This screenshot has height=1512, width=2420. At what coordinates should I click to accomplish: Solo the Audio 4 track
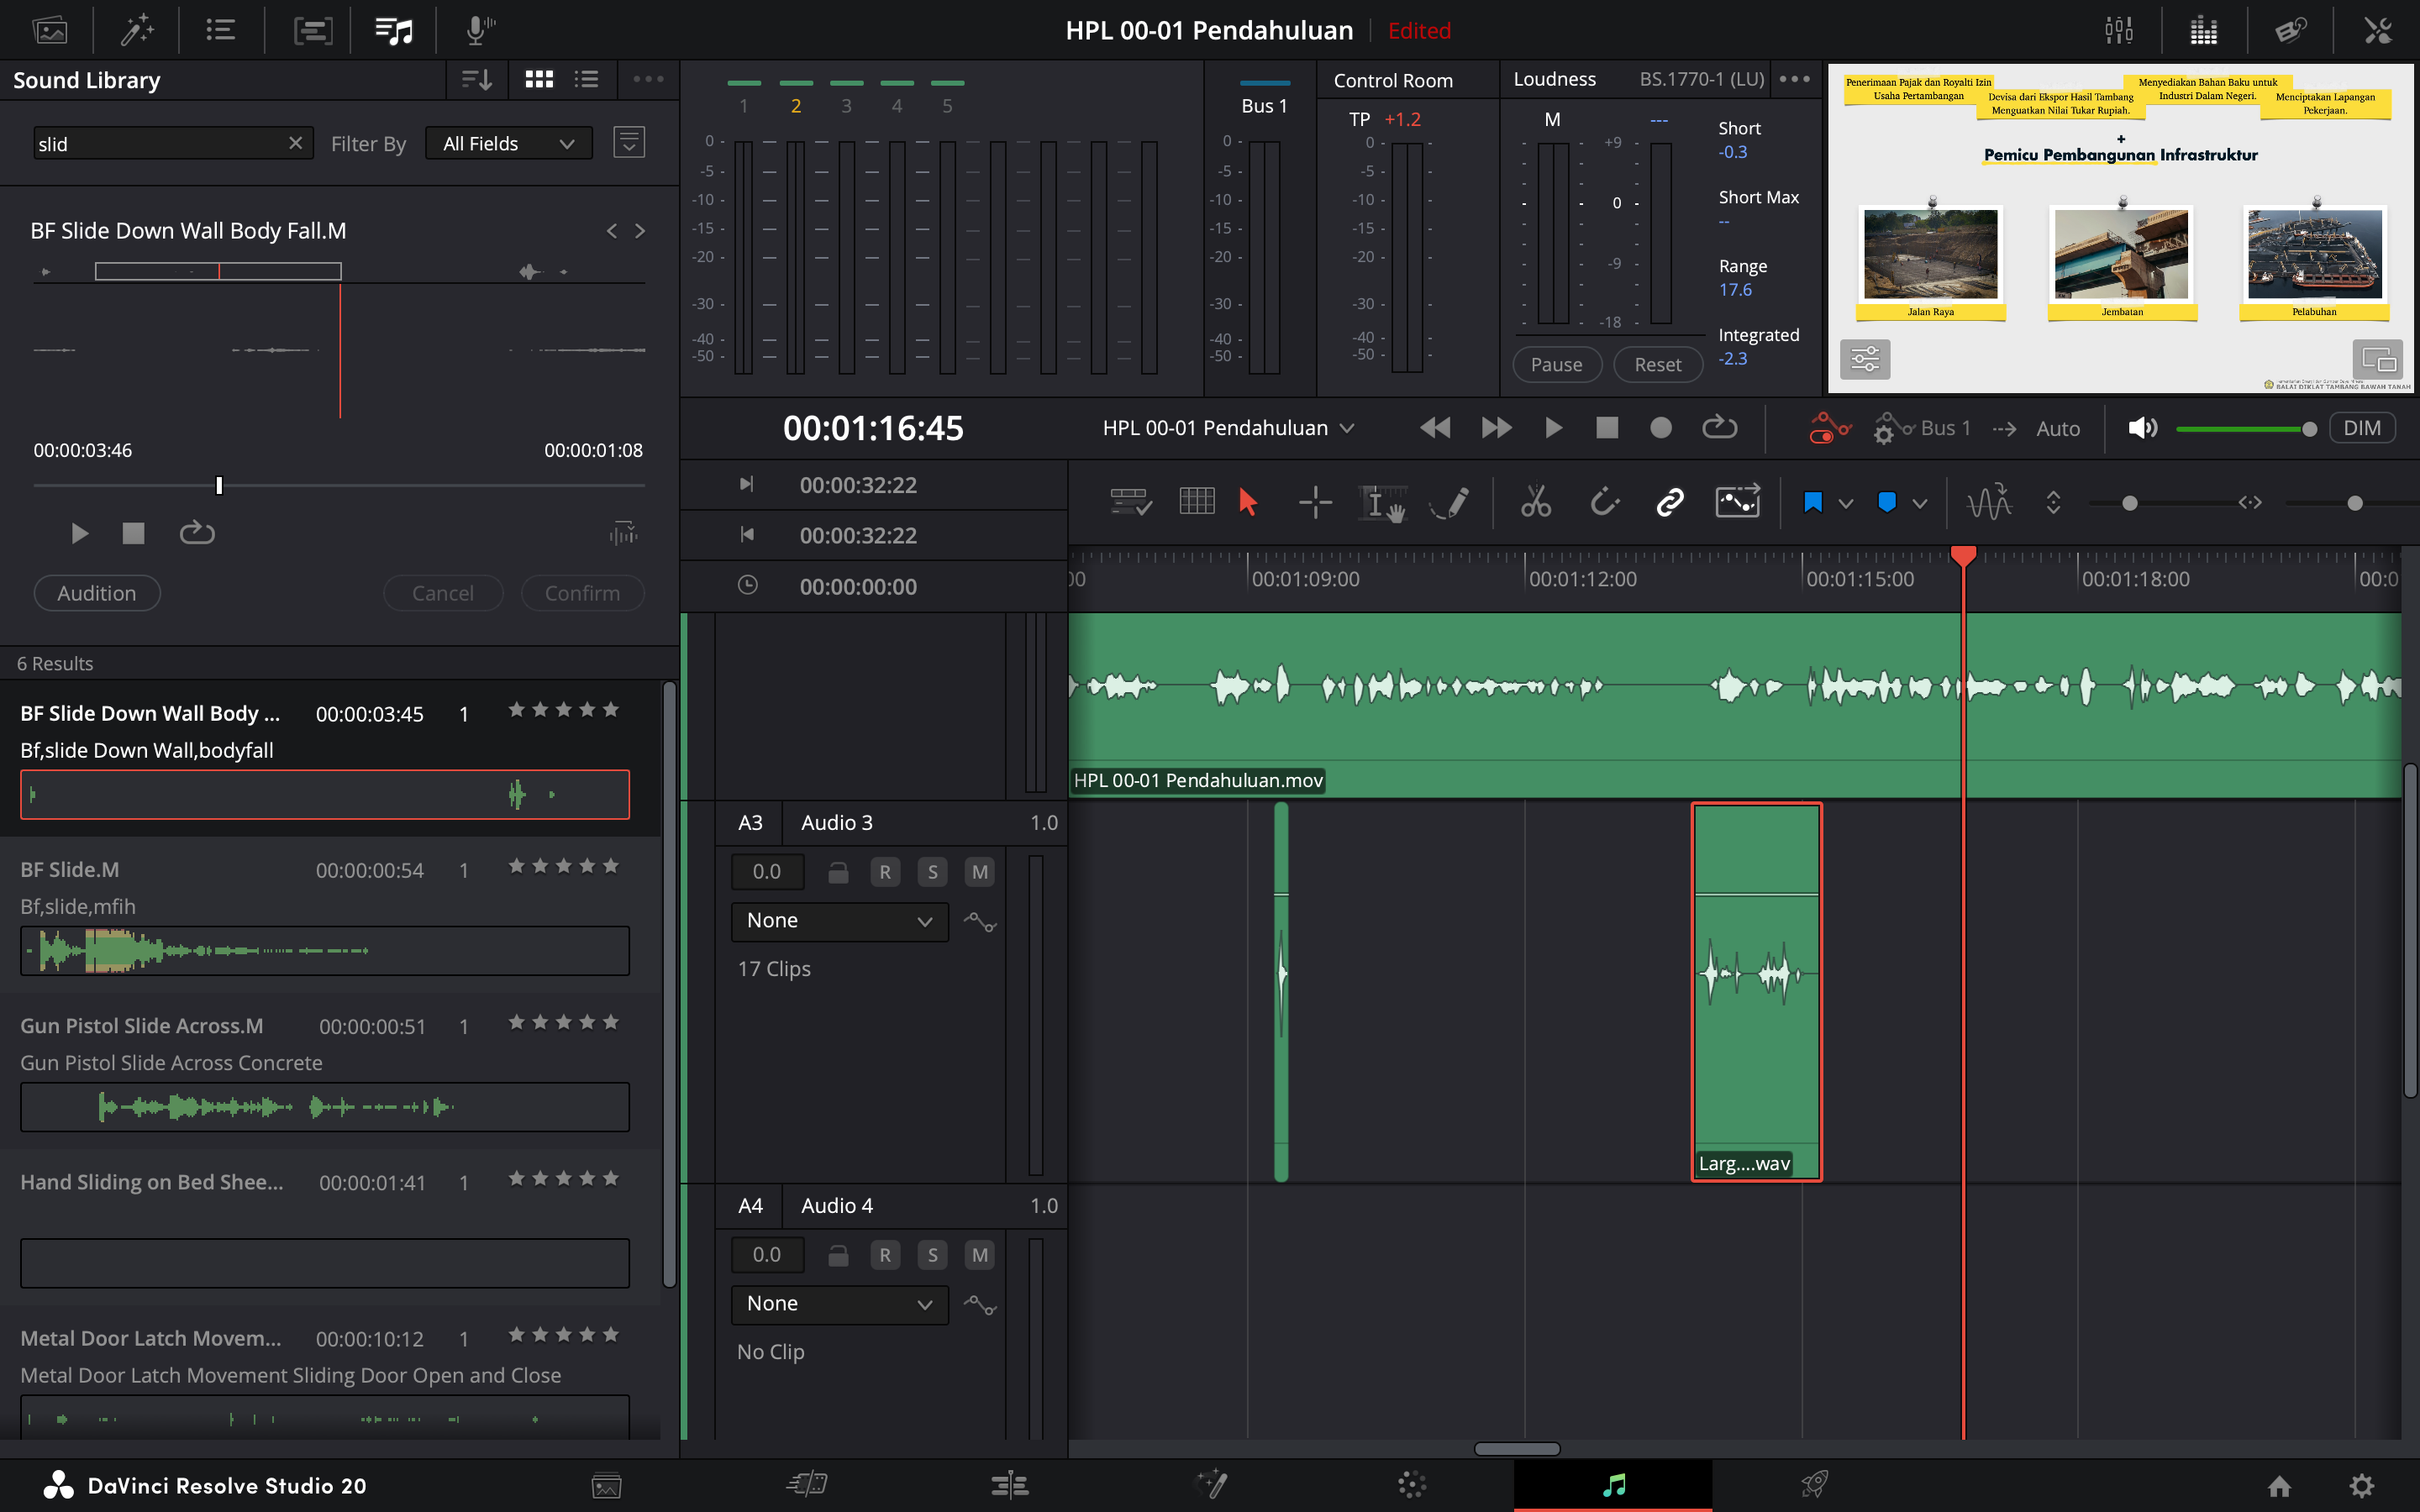coord(932,1255)
